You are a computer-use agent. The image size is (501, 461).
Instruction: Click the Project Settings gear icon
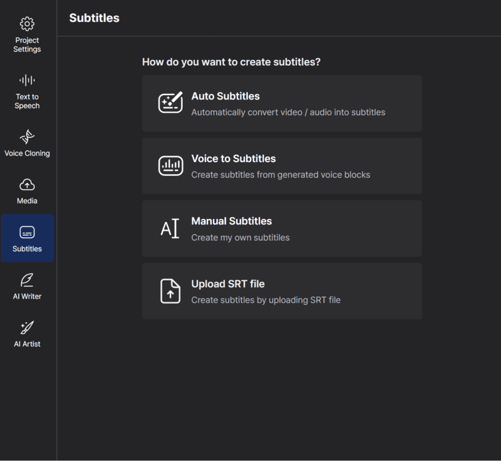(x=27, y=24)
